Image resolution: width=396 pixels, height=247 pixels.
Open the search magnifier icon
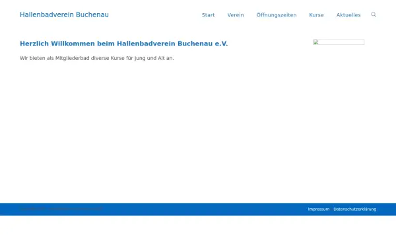(x=374, y=14)
